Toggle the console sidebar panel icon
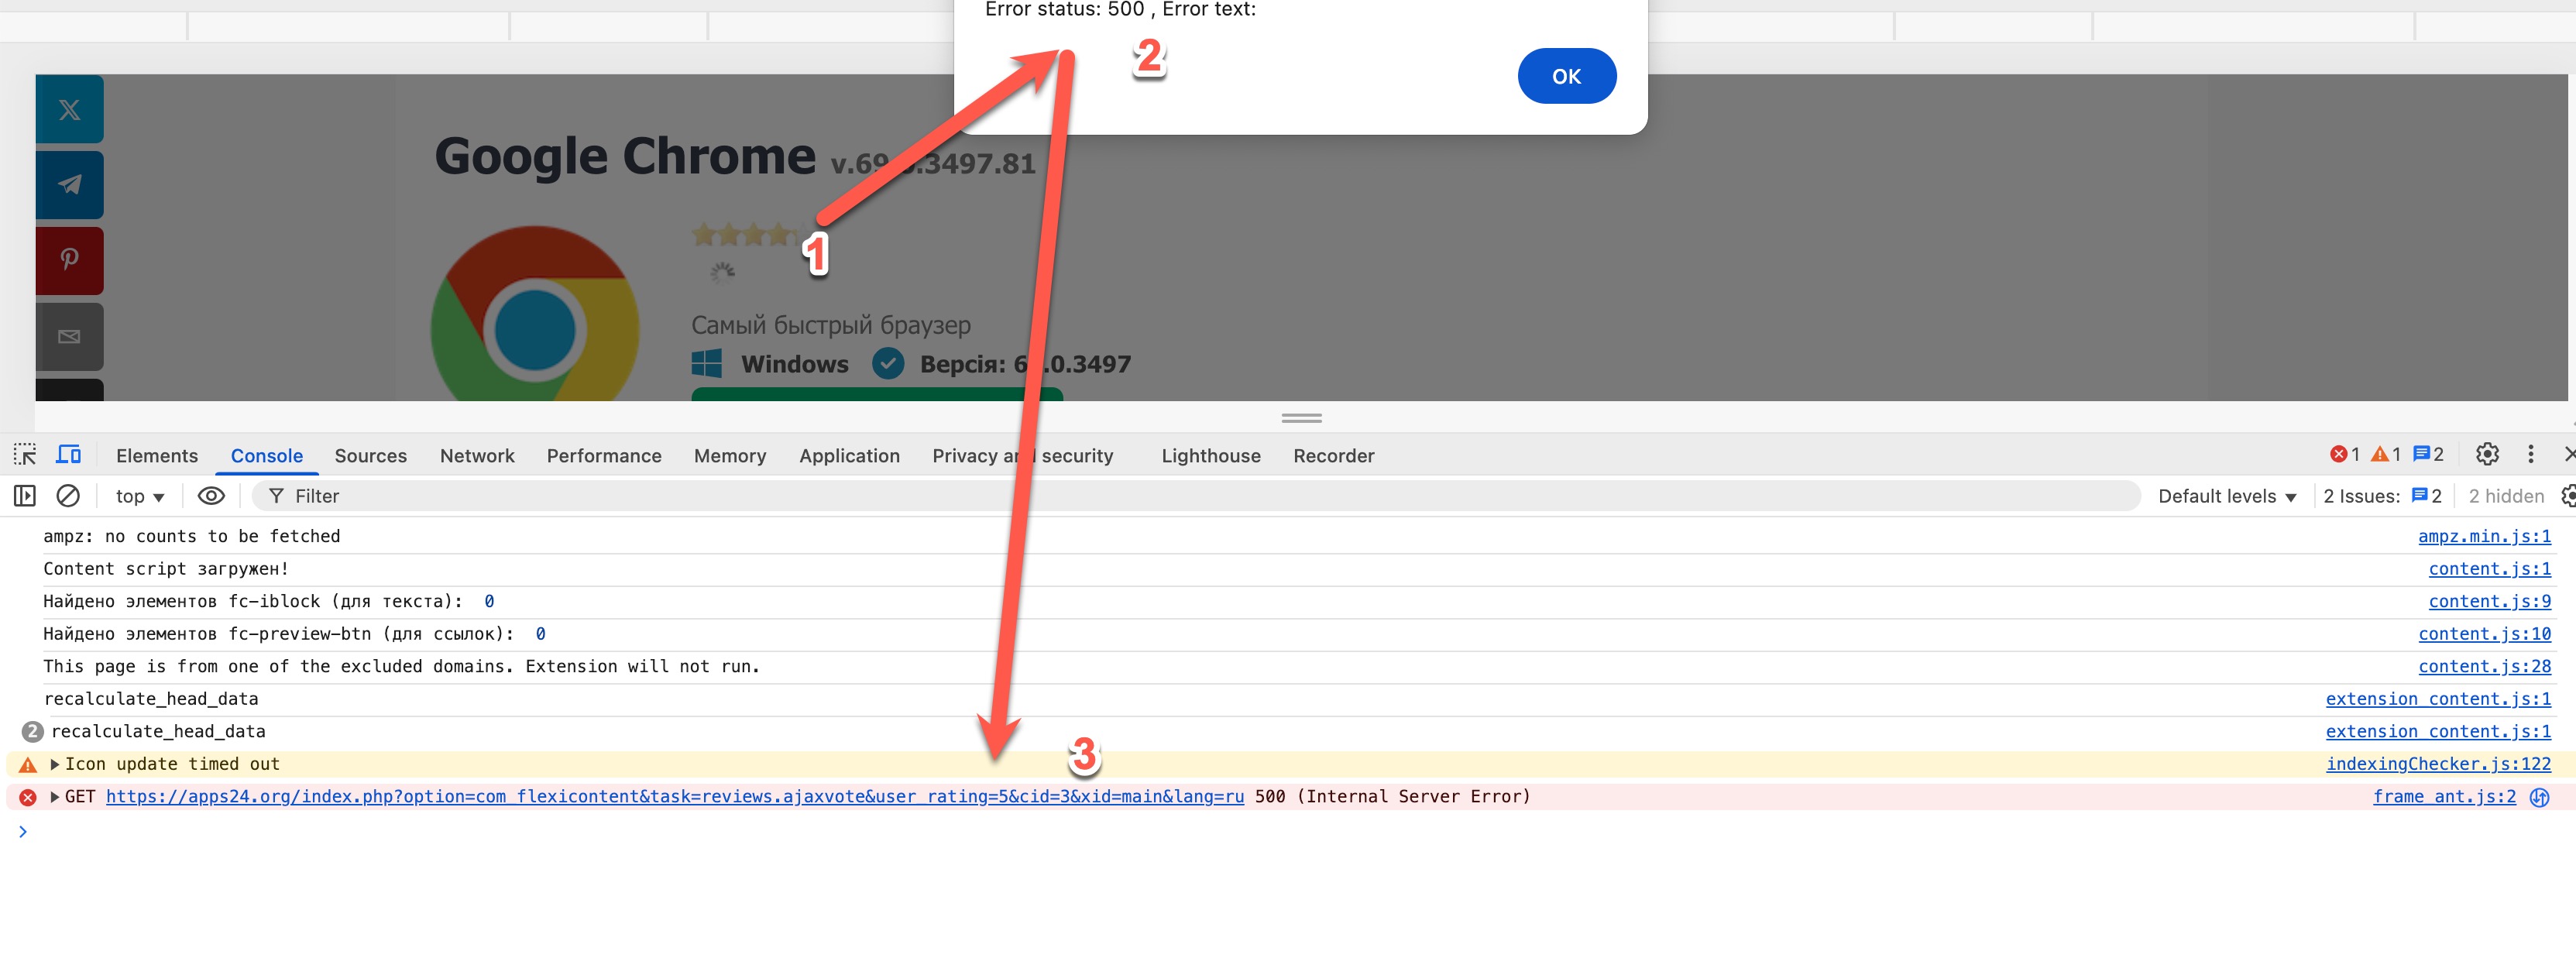 pyautogui.click(x=25, y=496)
